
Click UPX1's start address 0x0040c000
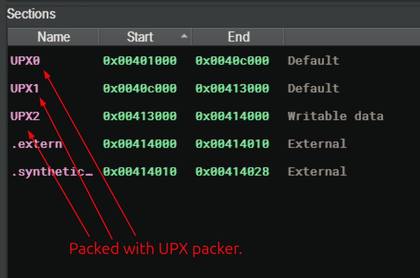(140, 88)
